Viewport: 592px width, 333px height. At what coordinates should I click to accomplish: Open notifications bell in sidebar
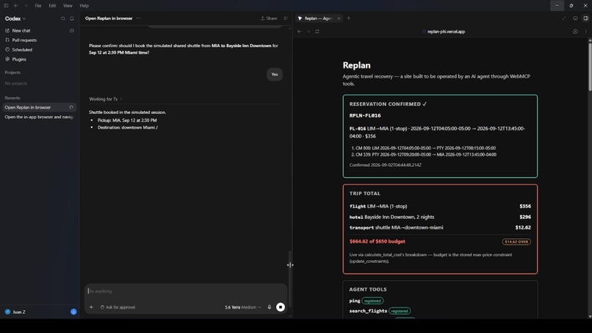(x=72, y=18)
